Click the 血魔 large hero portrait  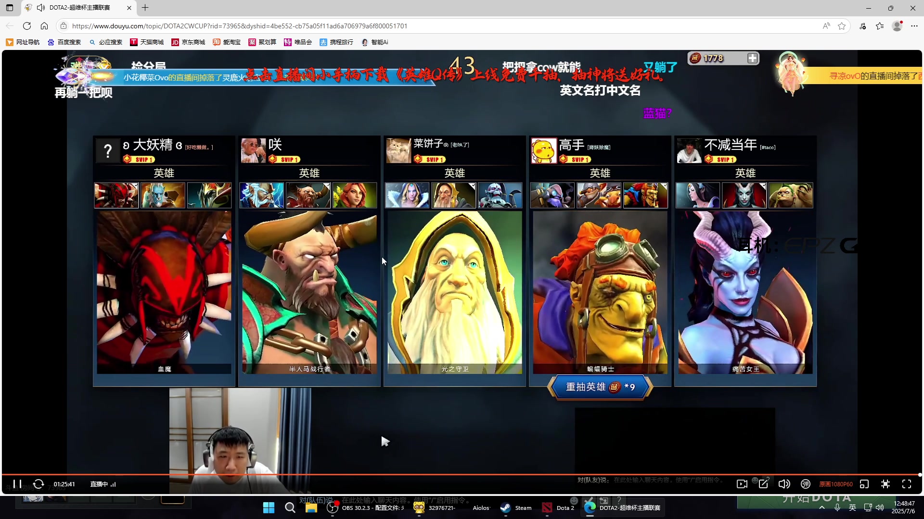point(164,292)
